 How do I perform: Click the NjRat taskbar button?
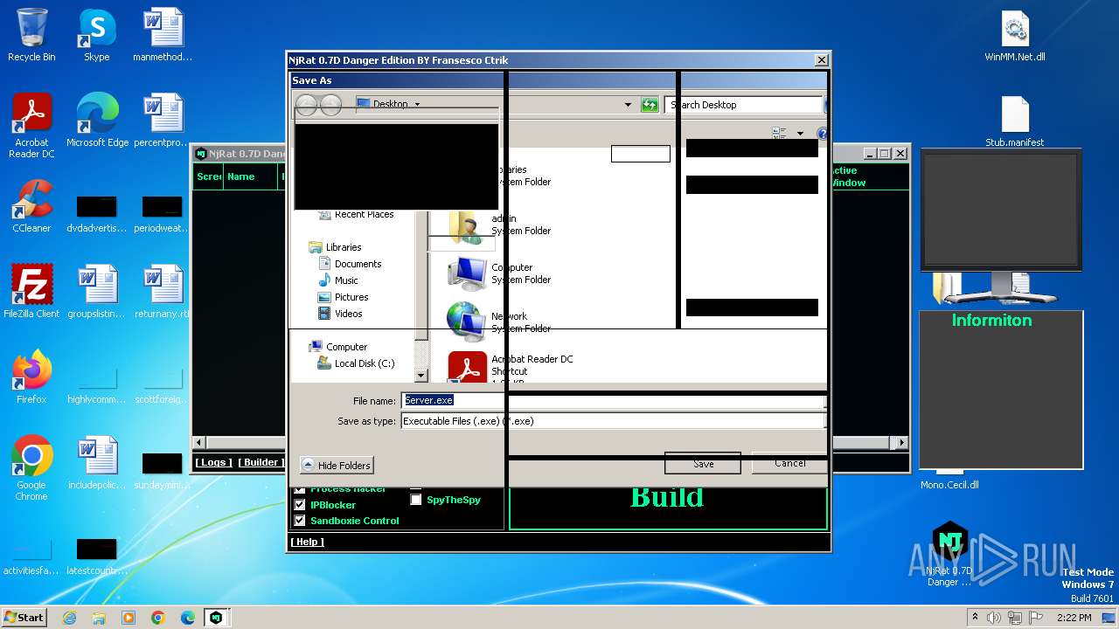216,618
